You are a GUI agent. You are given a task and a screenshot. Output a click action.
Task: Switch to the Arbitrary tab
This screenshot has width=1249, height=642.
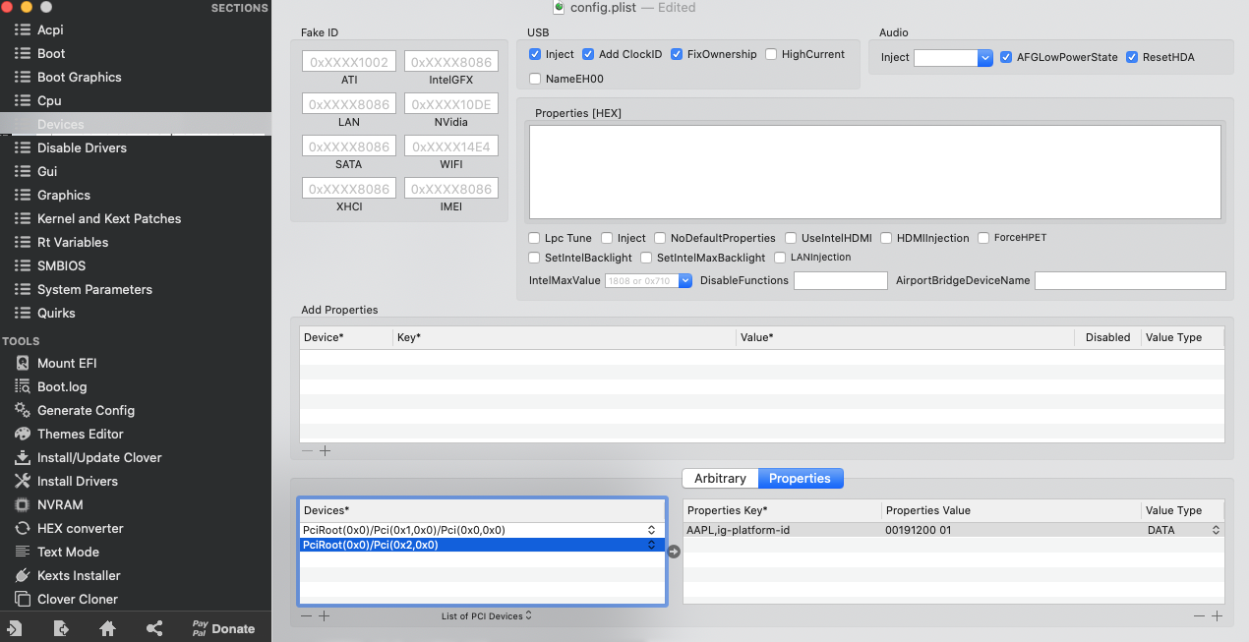720,478
